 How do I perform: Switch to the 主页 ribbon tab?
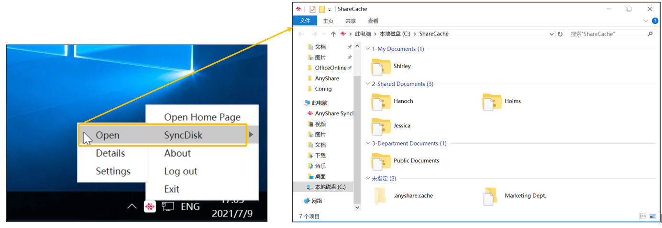[328, 21]
